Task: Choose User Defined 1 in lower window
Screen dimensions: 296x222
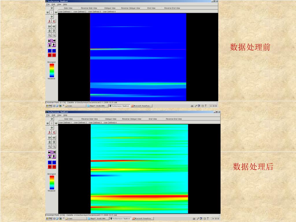Action: [65, 123]
